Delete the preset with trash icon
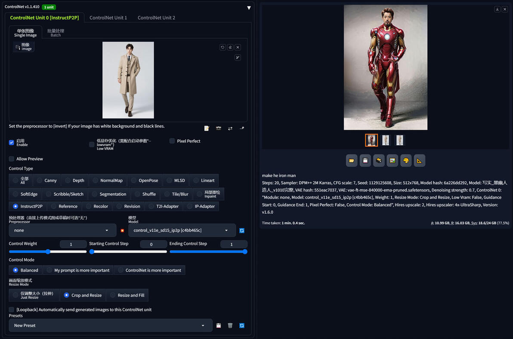Image resolution: width=513 pixels, height=339 pixels. click(x=230, y=326)
